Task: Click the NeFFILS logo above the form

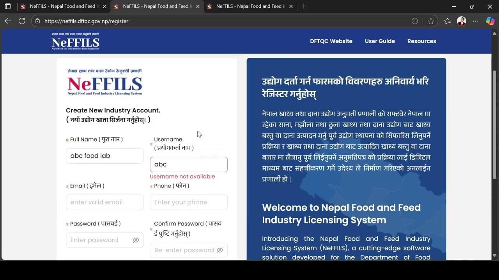Action: point(105,82)
